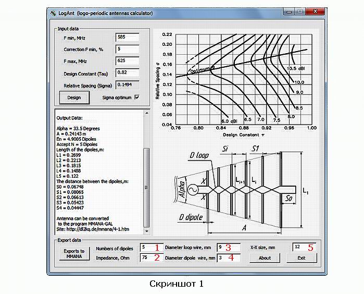Toggle the Sigma optimum checkbox
Screen dimensions: 364x294
click(137, 97)
